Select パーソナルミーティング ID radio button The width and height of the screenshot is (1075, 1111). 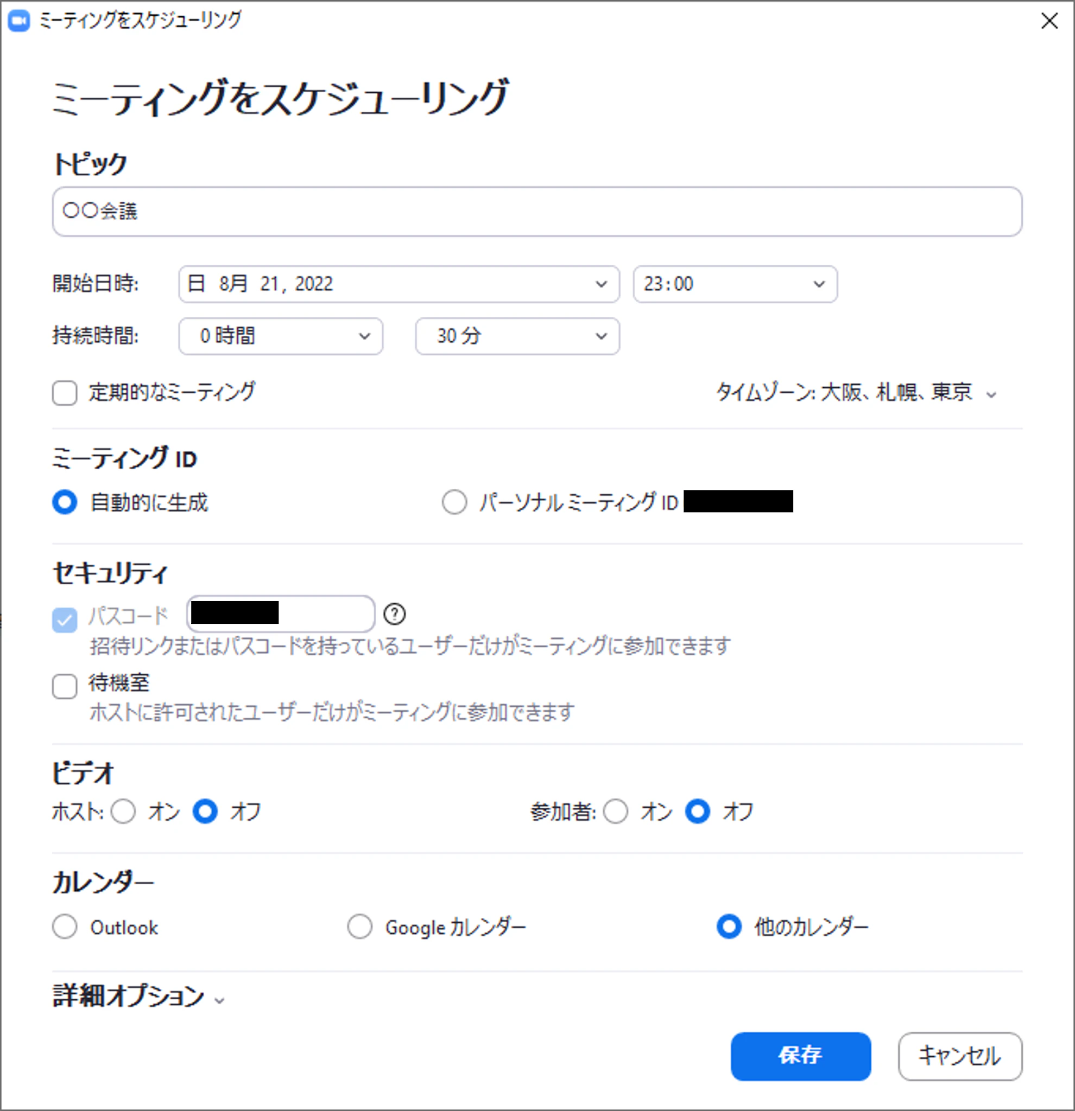click(x=454, y=502)
